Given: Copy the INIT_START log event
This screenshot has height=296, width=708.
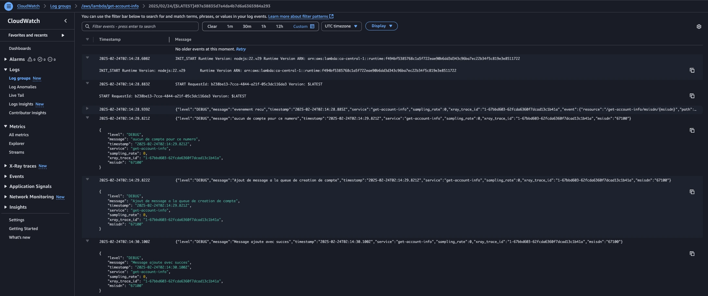Looking at the screenshot, I should coord(692,70).
